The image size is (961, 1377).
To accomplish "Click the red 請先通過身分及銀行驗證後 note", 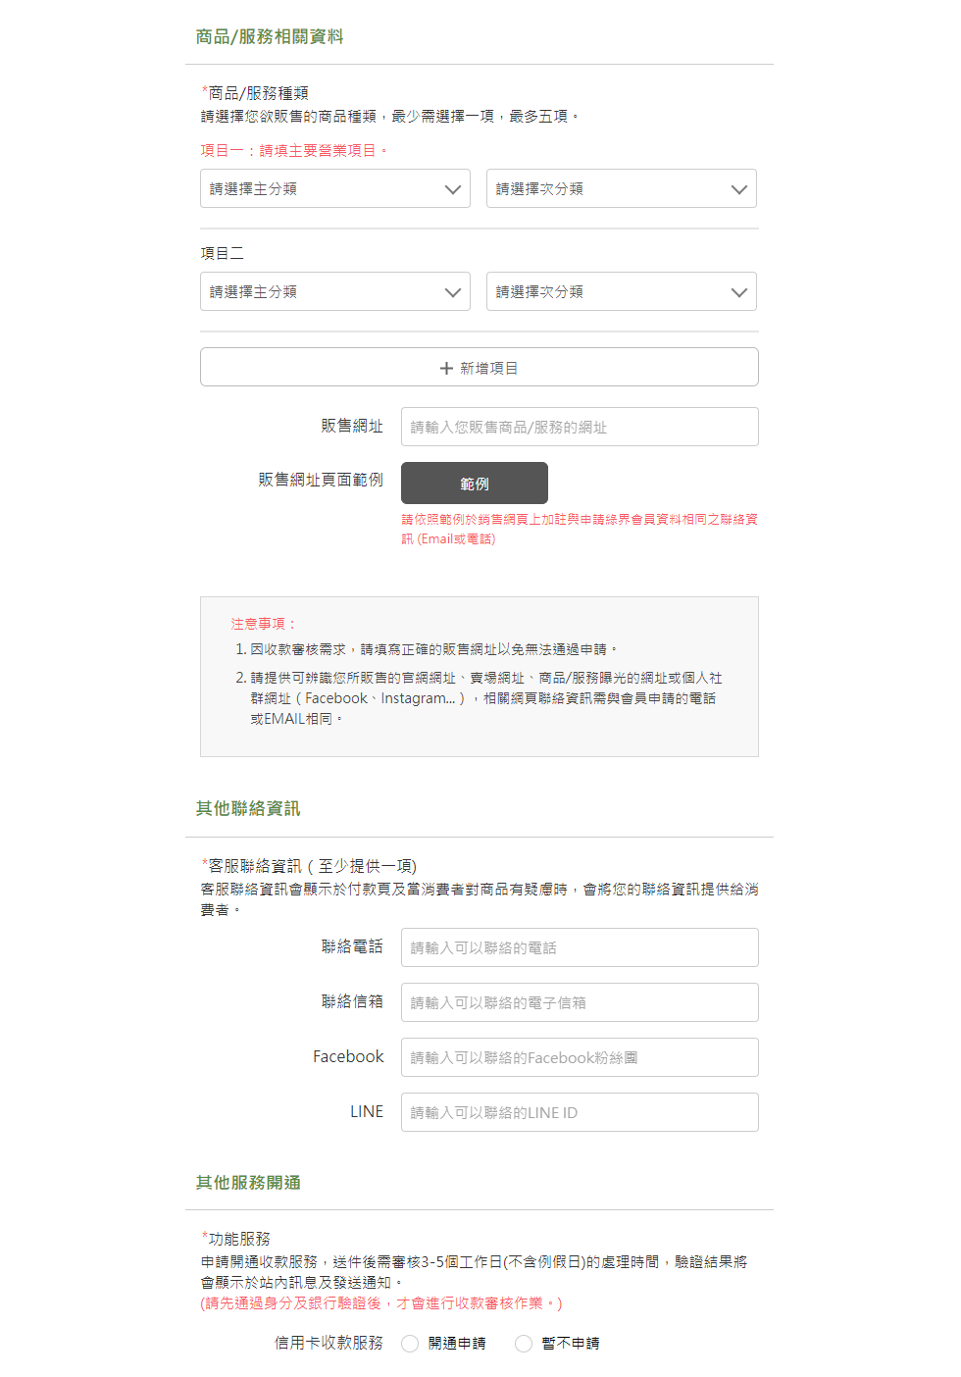I will coord(381,1302).
